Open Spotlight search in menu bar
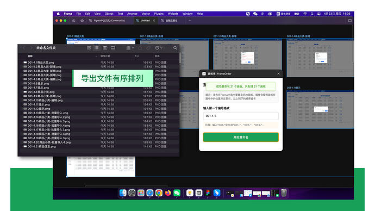This screenshot has width=375, height=211. point(312,14)
